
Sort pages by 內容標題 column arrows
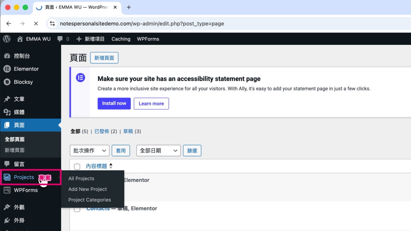pyautogui.click(x=111, y=166)
